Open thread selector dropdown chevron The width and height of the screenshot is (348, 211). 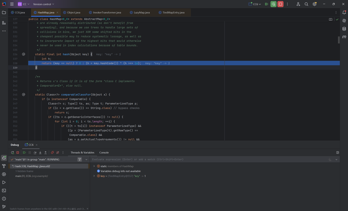point(86,159)
